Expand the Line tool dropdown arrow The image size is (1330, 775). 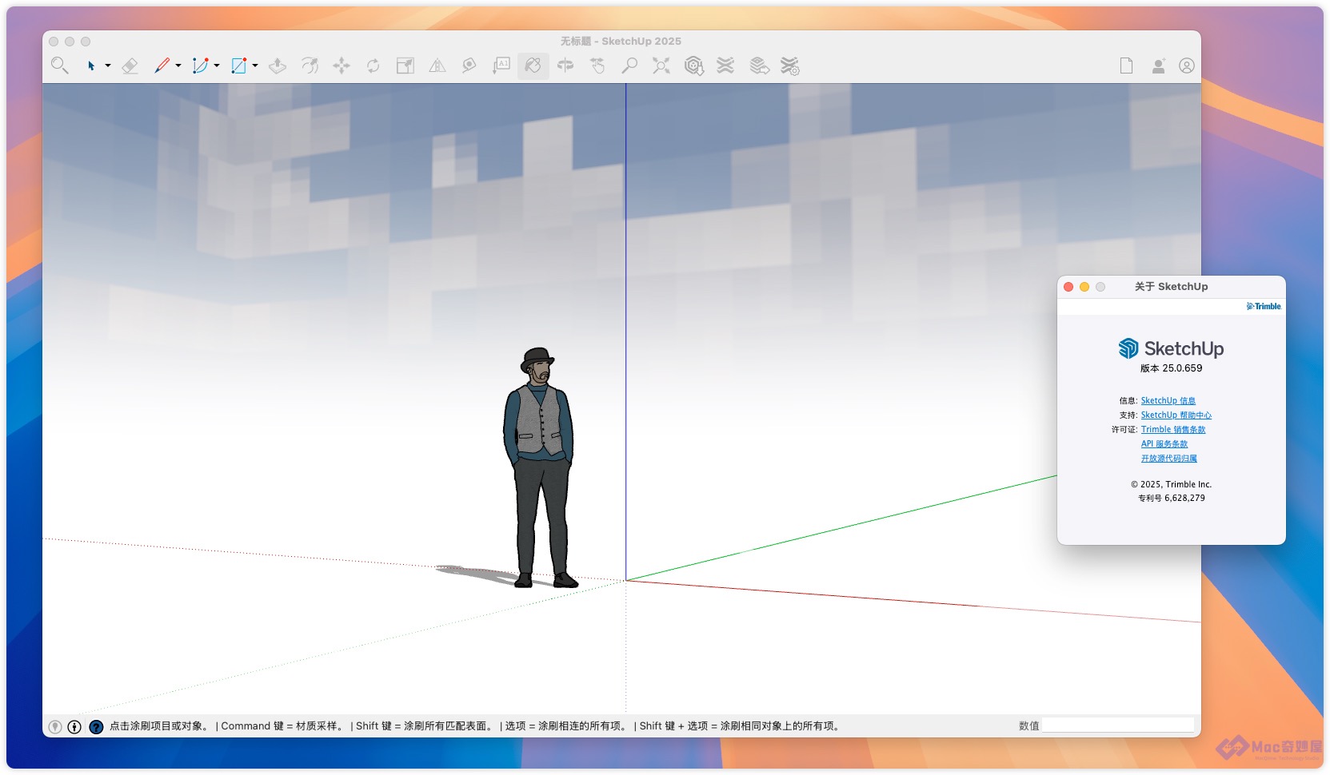pyautogui.click(x=178, y=66)
